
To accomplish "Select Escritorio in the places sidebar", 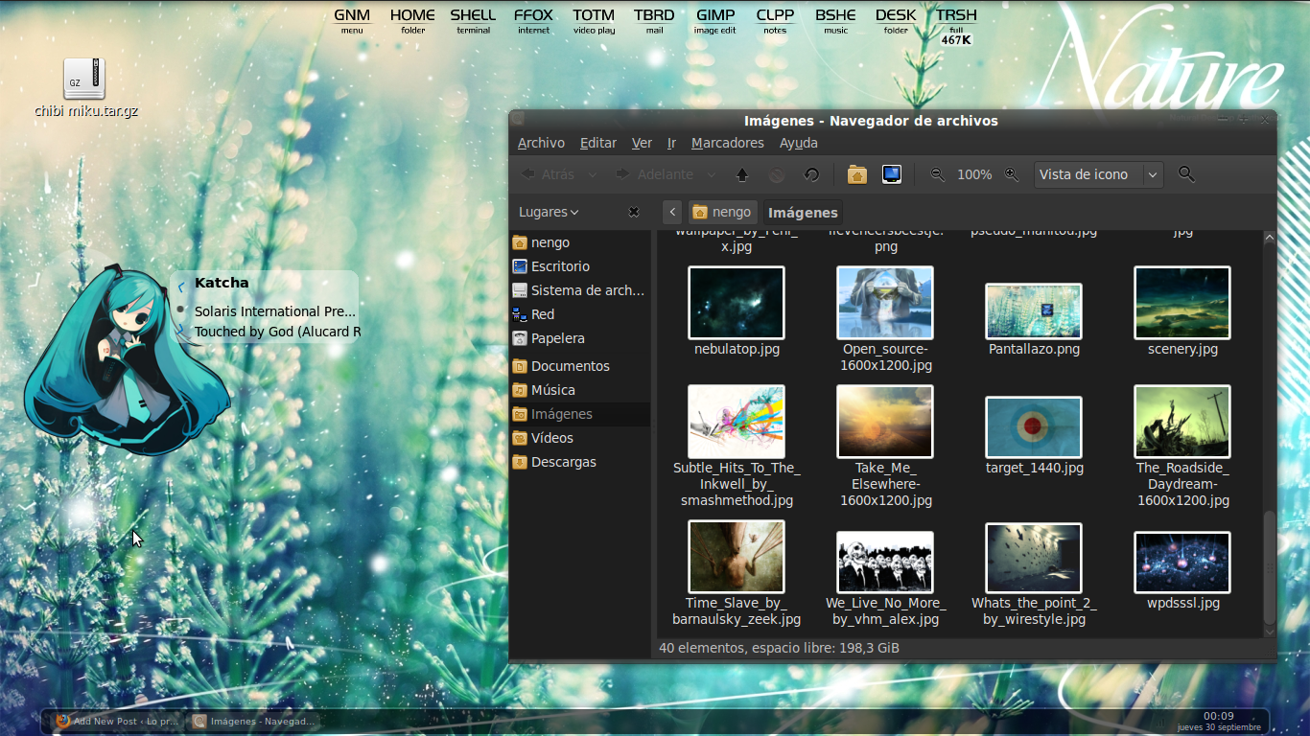I will coord(580,266).
